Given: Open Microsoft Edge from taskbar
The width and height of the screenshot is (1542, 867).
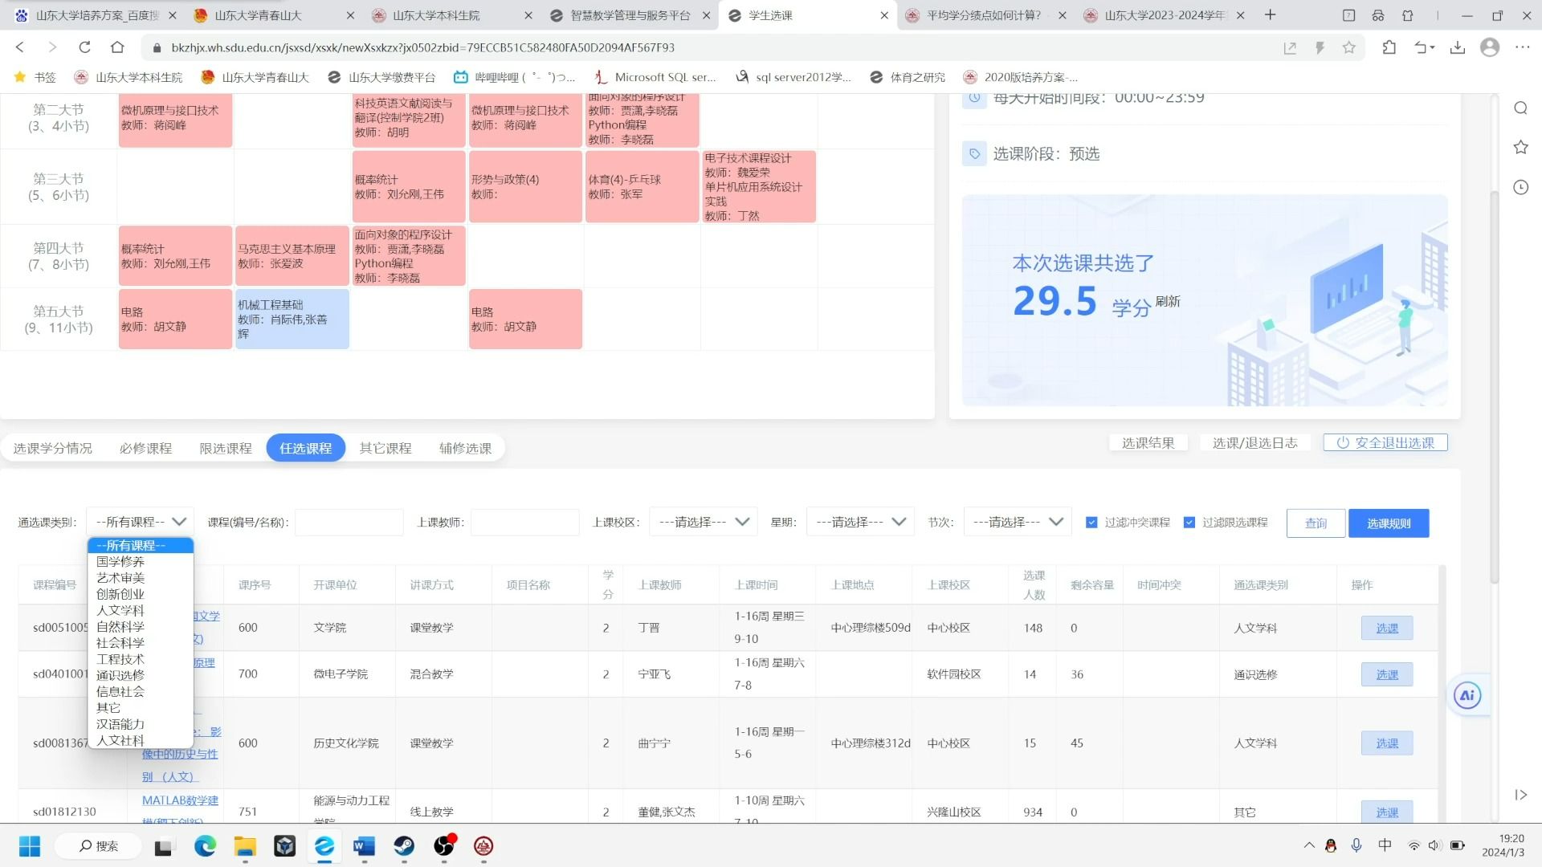Looking at the screenshot, I should [205, 846].
